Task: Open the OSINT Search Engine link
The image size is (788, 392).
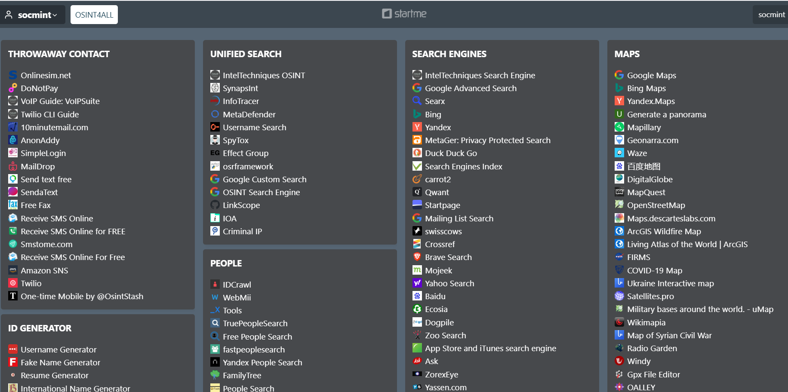Action: tap(261, 192)
